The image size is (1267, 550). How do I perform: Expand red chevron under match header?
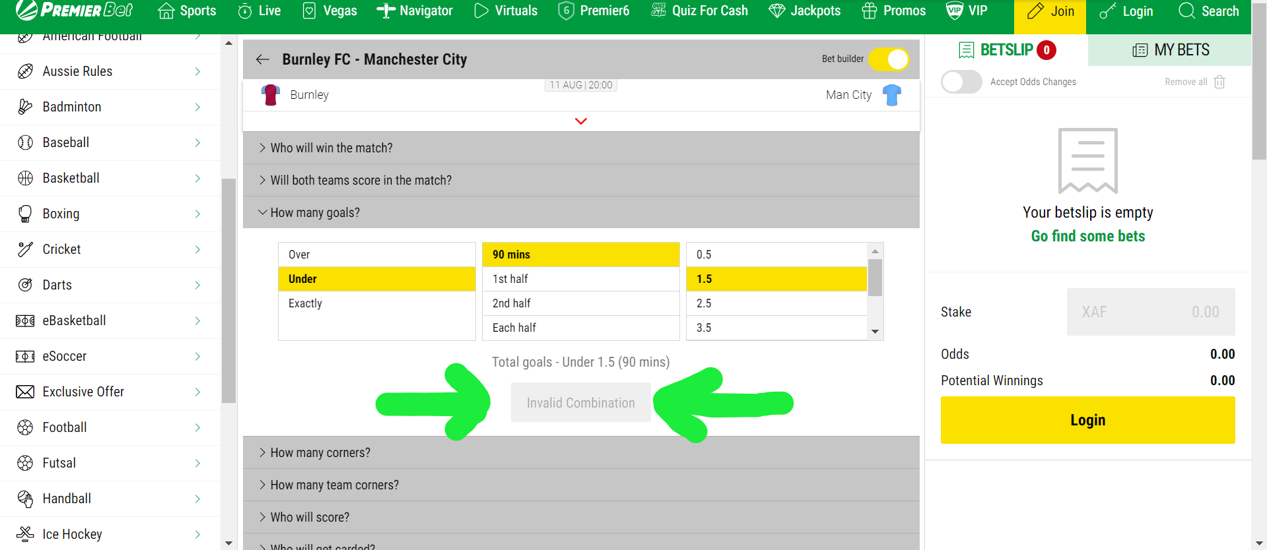coord(581,121)
